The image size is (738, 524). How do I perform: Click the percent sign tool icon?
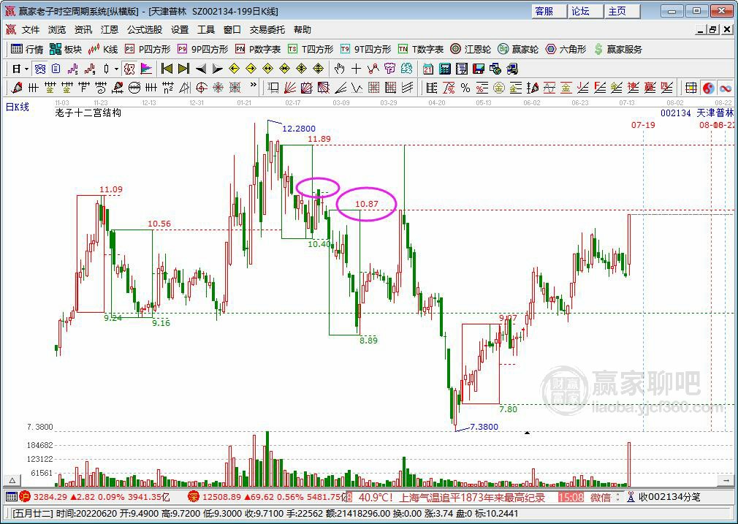[465, 88]
